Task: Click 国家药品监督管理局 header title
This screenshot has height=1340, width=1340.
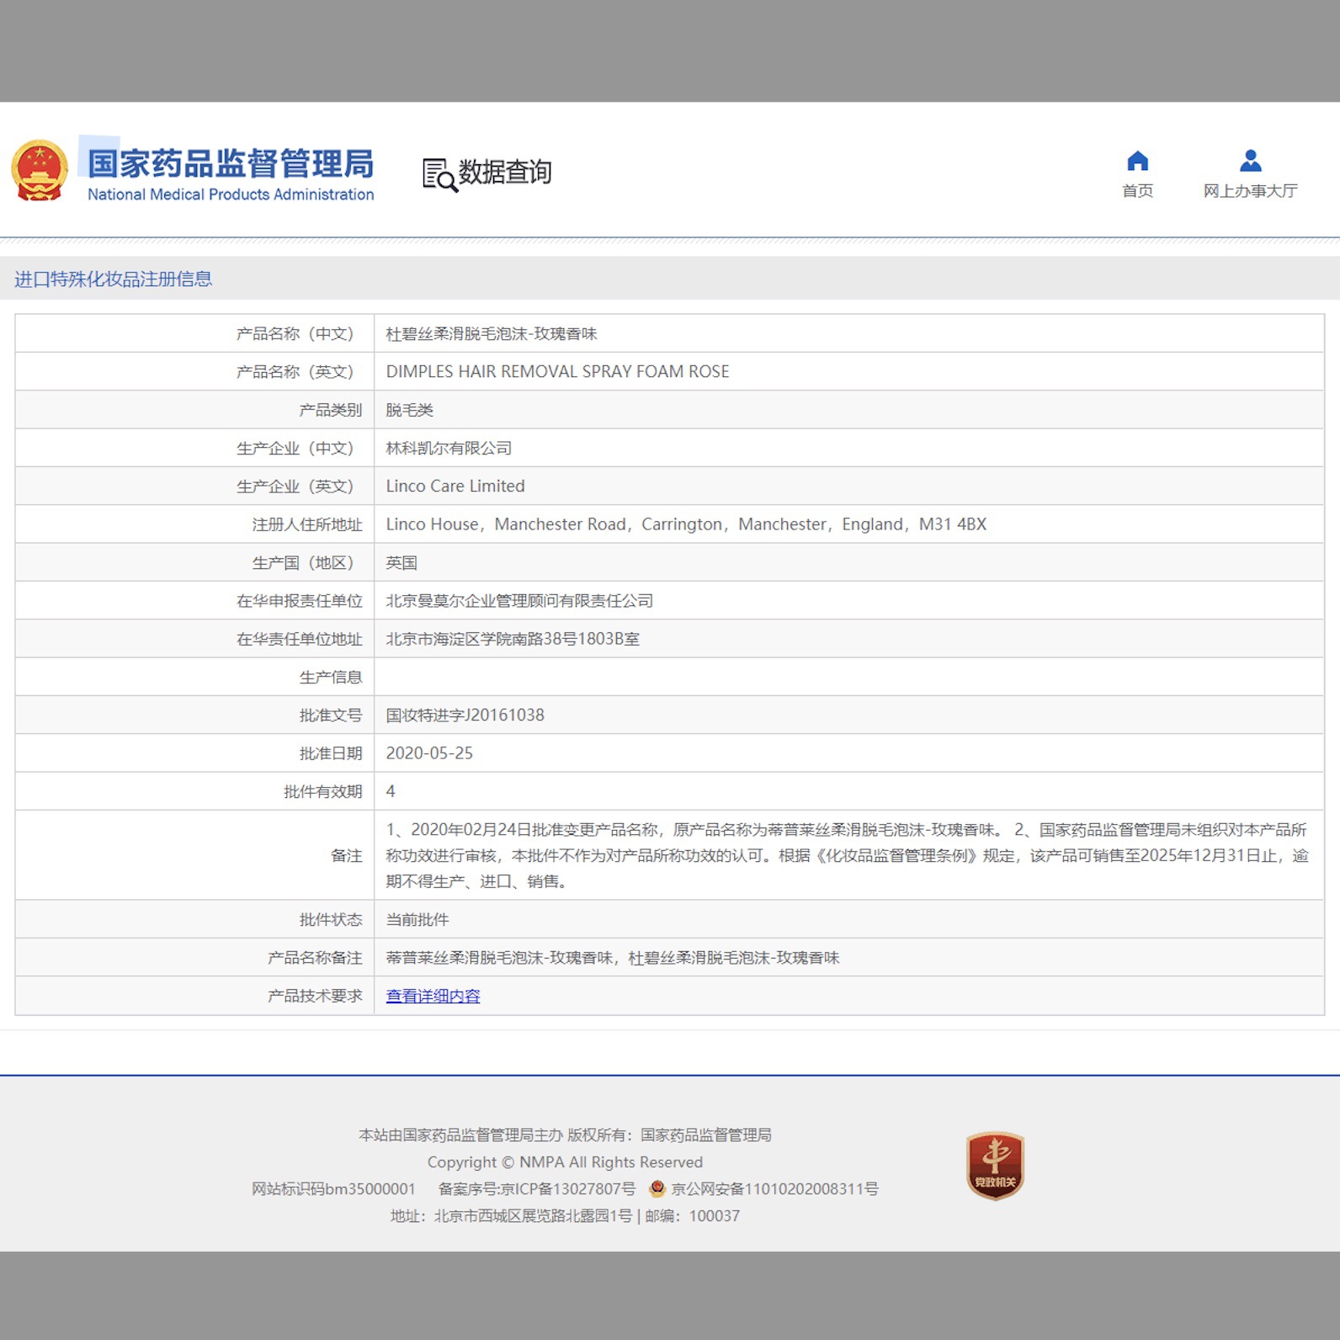Action: click(x=231, y=163)
